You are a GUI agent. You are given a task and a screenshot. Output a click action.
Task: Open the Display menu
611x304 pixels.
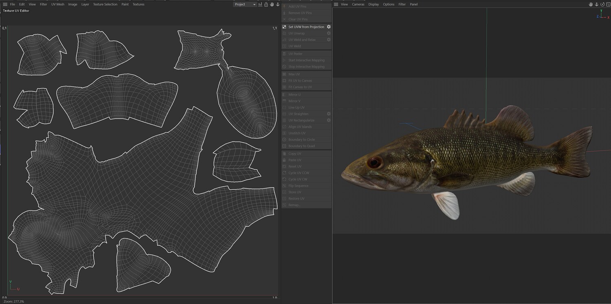[374, 4]
